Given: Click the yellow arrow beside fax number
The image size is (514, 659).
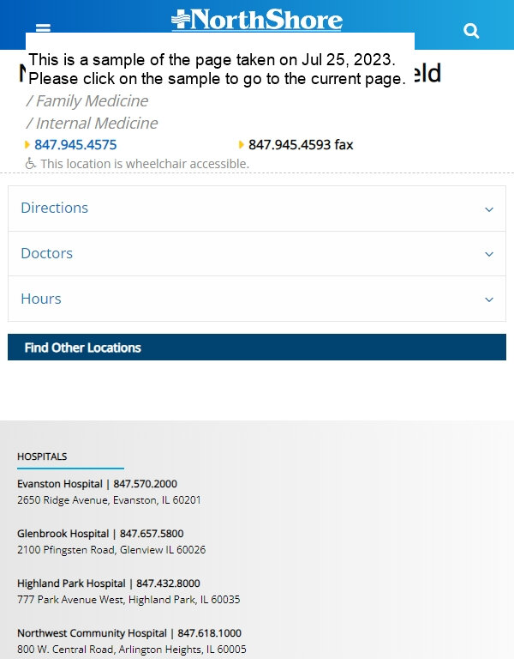Looking at the screenshot, I should click(242, 145).
